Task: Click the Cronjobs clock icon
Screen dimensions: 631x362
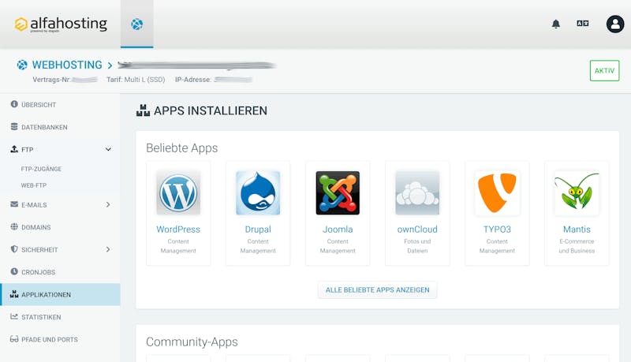Action: tap(14, 271)
